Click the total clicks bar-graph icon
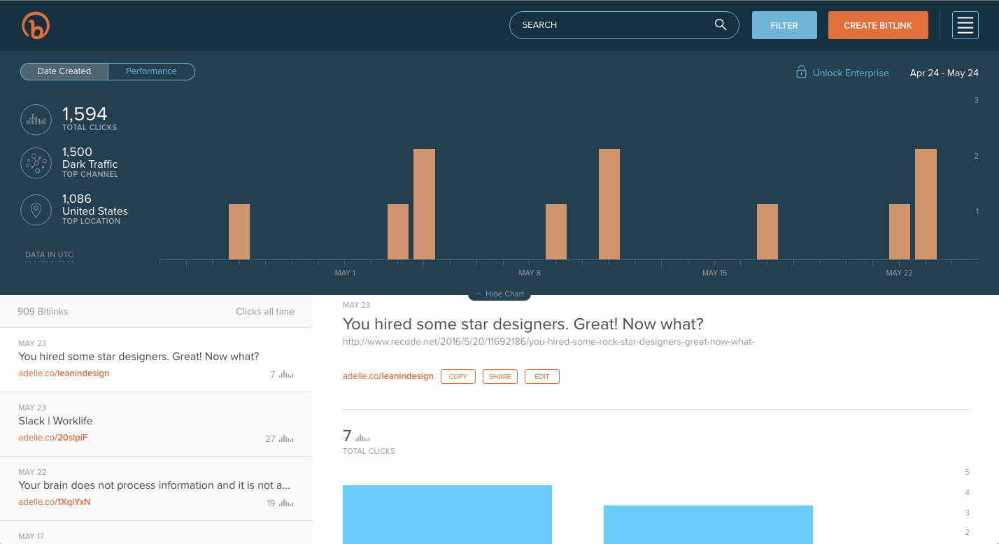The height and width of the screenshot is (544, 999). 36,120
